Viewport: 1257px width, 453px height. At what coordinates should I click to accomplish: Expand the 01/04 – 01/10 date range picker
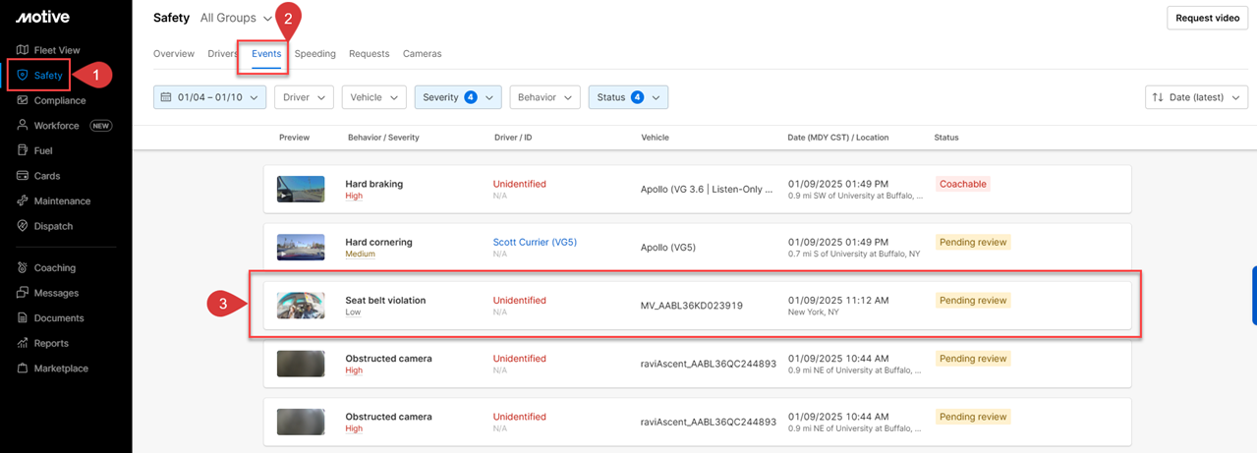pos(209,97)
